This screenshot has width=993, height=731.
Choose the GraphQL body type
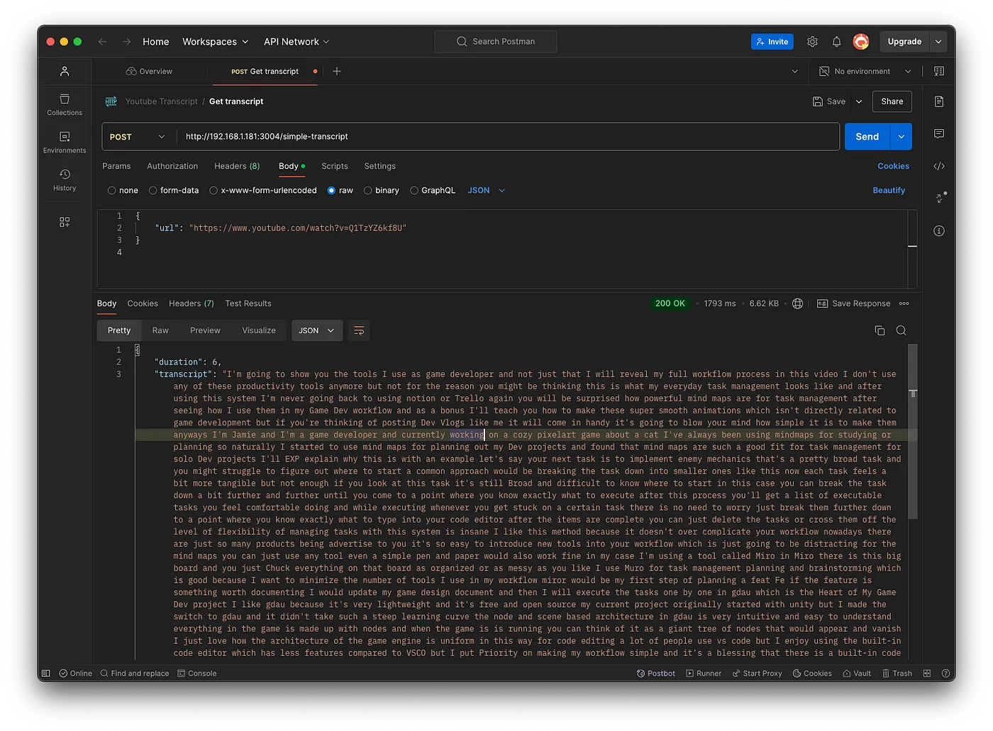click(x=414, y=191)
